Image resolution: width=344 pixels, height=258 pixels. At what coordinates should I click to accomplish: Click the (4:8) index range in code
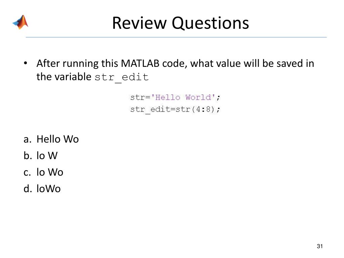pyautogui.click(x=203, y=109)
